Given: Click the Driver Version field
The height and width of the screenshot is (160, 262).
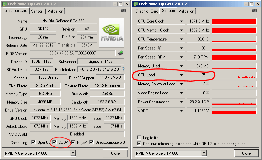Looking at the screenshot, I should pos(77,110).
